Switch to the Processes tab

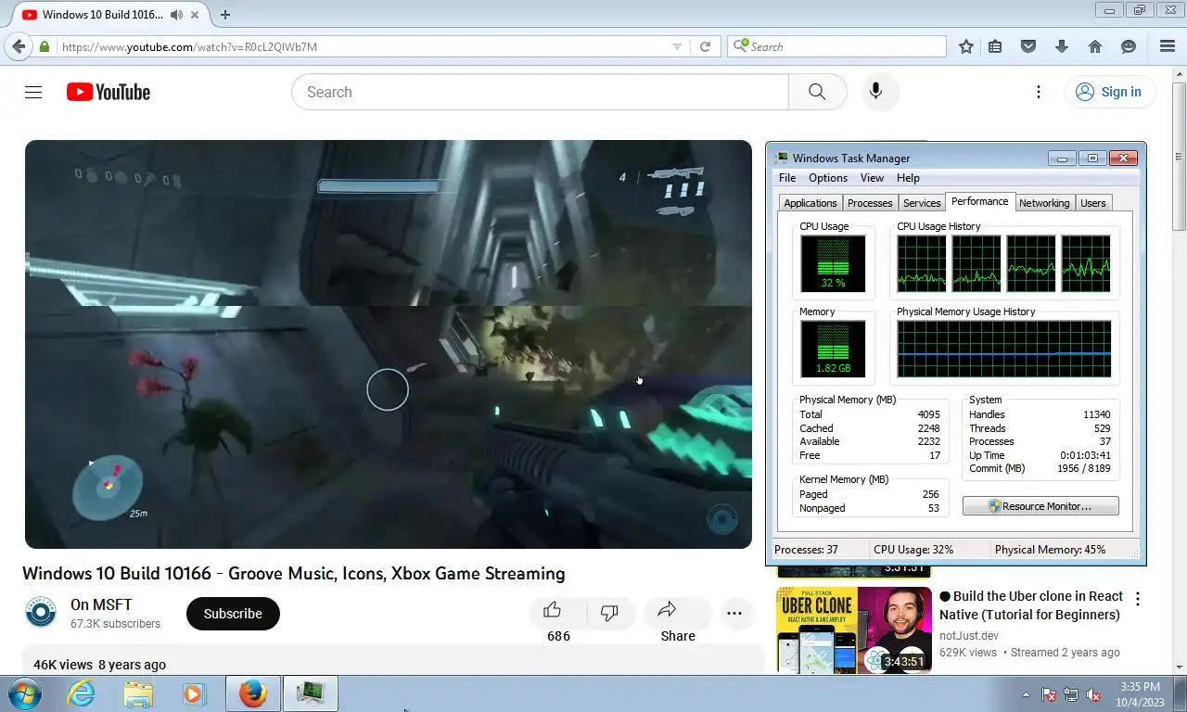(x=870, y=203)
